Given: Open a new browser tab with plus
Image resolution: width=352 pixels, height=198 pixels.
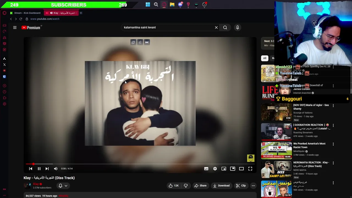Looking at the screenshot, I should [x=81, y=13].
